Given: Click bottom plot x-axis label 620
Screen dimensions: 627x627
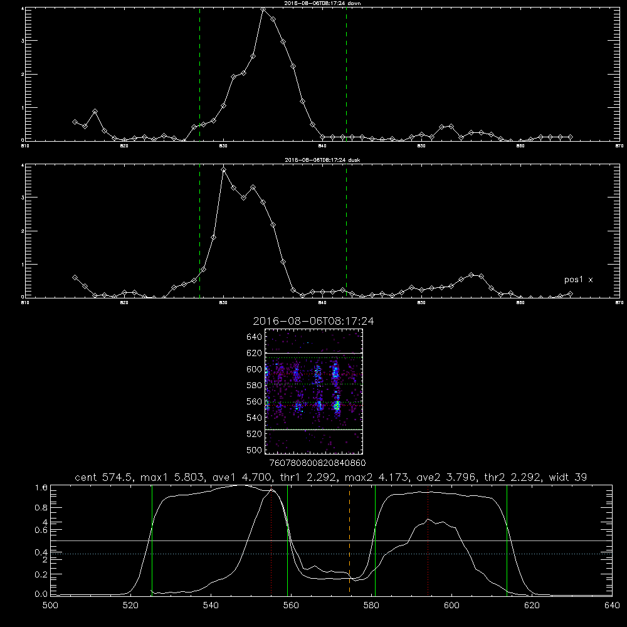Looking at the screenshot, I should click(x=532, y=606).
